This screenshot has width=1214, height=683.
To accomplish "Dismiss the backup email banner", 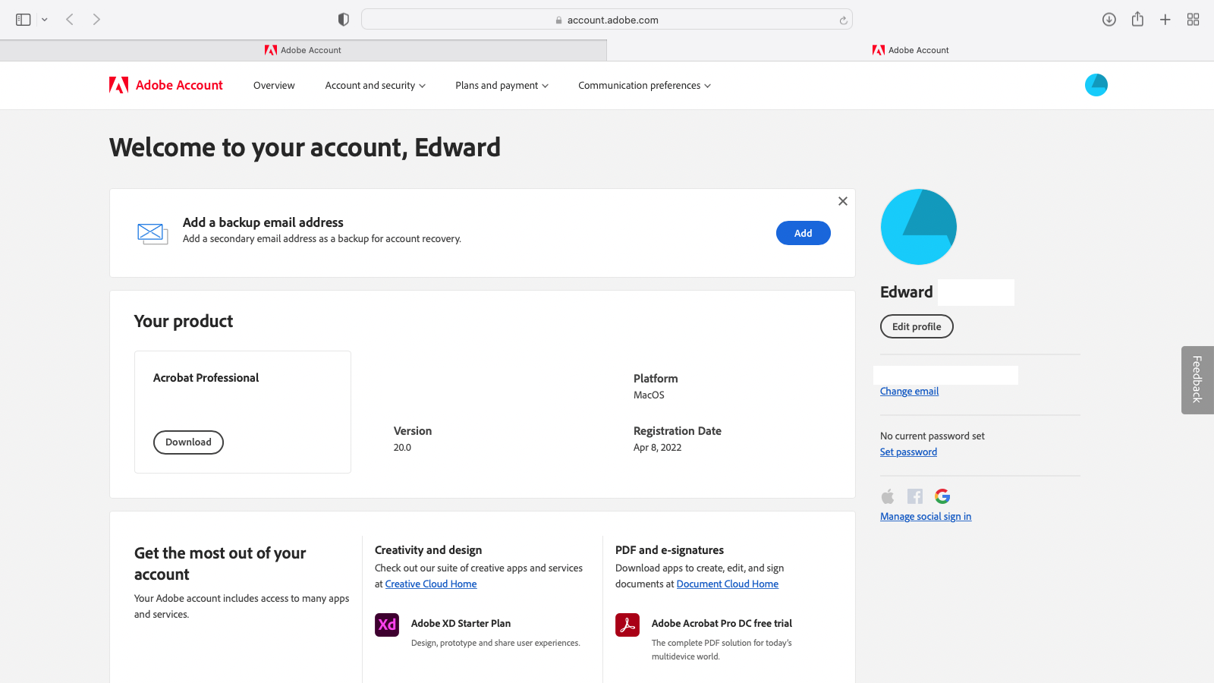I will pyautogui.click(x=843, y=201).
